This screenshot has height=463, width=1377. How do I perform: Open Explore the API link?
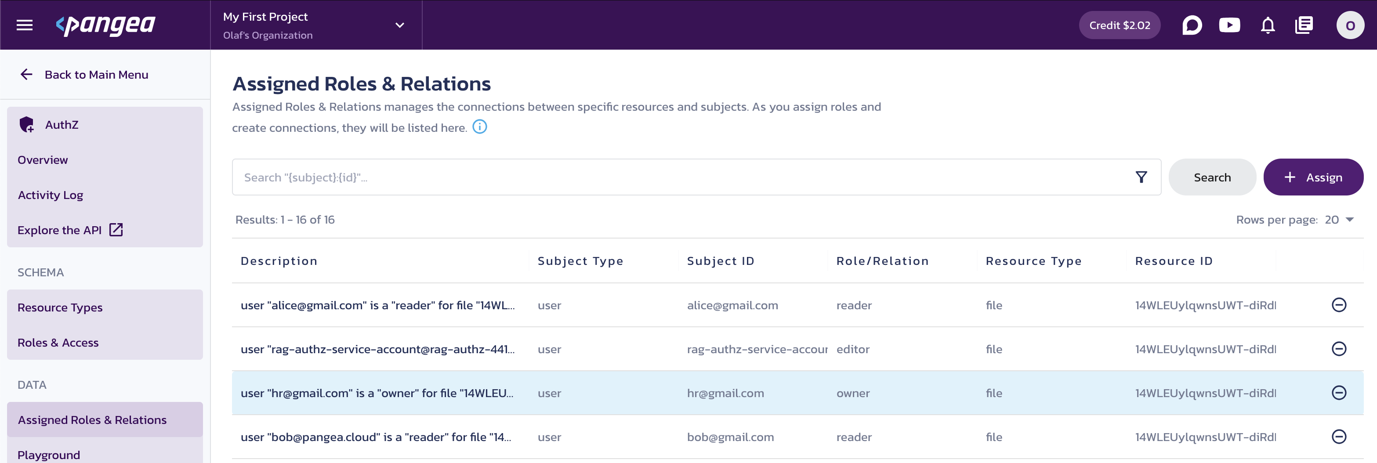[59, 230]
